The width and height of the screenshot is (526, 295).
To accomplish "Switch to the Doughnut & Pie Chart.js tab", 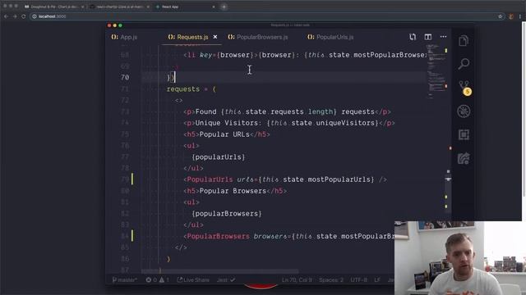I will [x=53, y=7].
